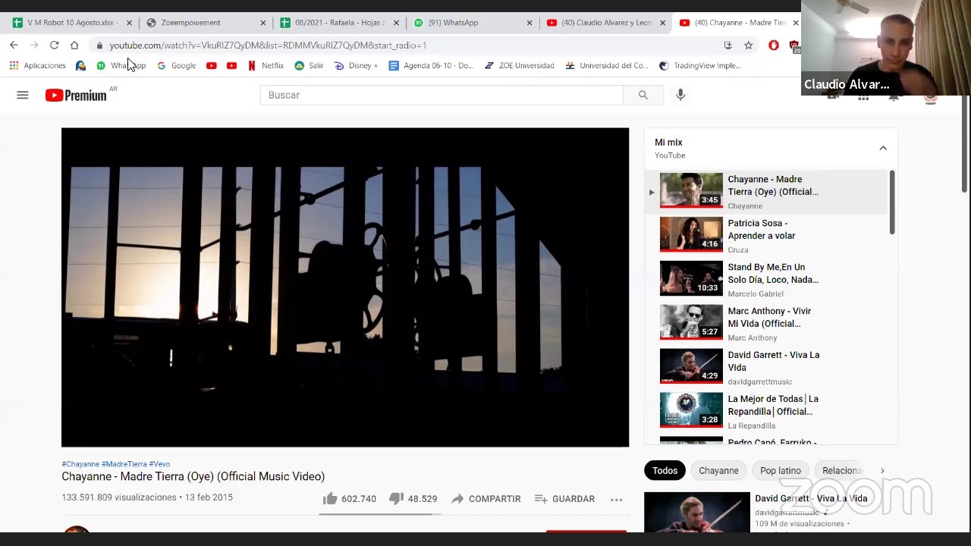Open Marc Anthony - Vivir Mi Vida video
The image size is (971, 546).
[x=766, y=323]
